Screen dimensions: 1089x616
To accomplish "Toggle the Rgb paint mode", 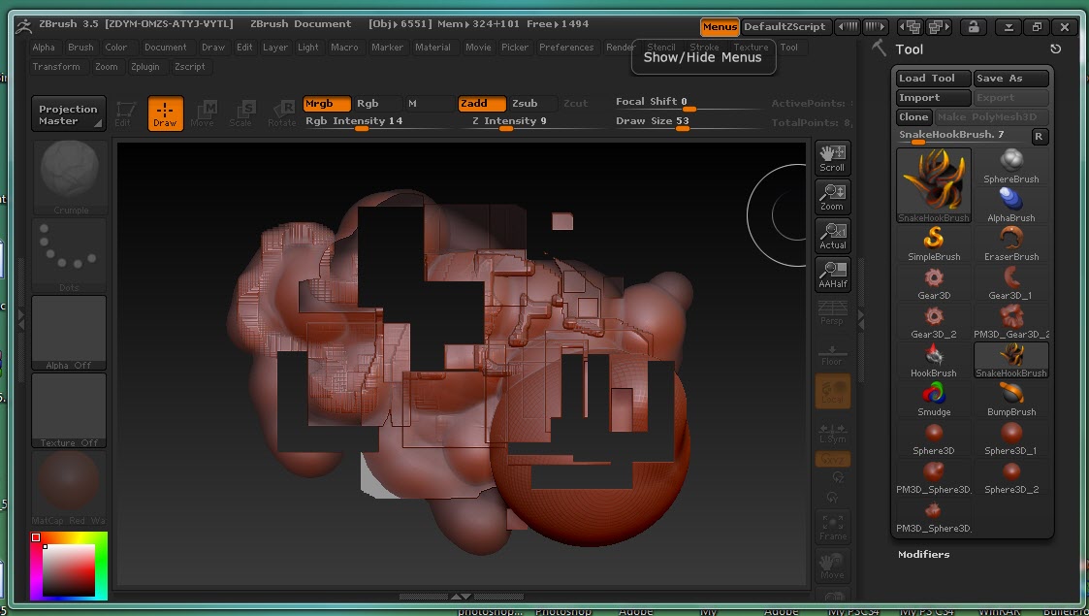I will [378, 104].
